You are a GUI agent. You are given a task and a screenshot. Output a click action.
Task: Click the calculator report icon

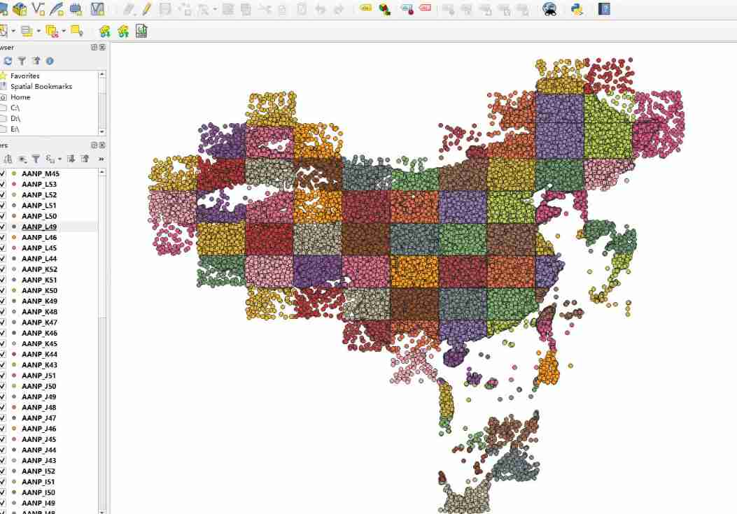tap(141, 31)
